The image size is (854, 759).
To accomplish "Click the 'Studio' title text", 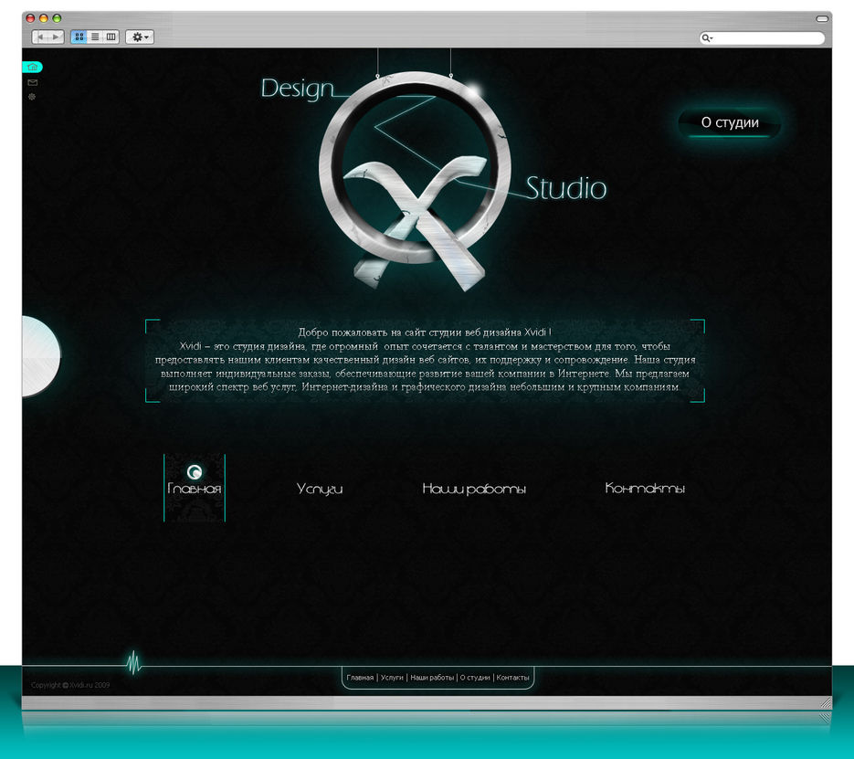I will [x=566, y=188].
